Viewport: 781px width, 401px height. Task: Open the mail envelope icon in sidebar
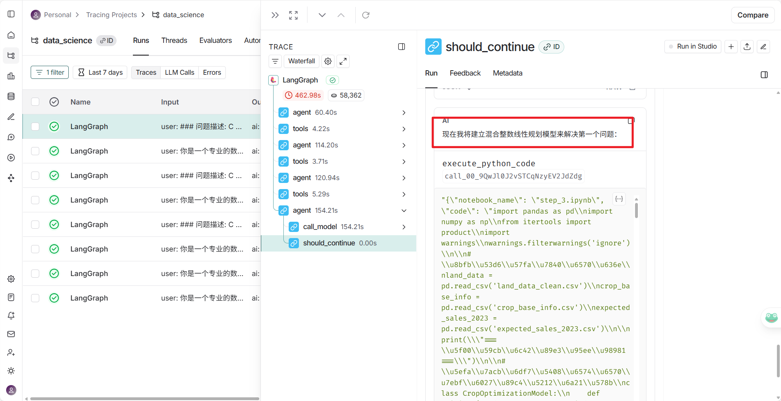tap(11, 334)
